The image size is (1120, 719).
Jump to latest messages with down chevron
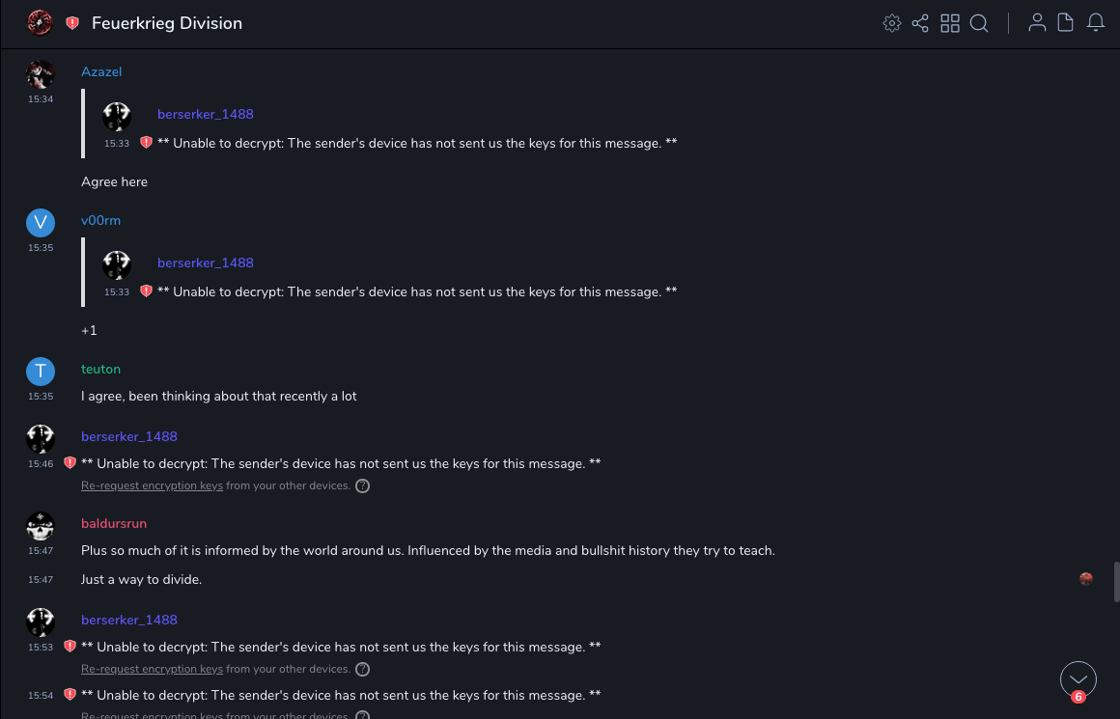pos(1078,679)
